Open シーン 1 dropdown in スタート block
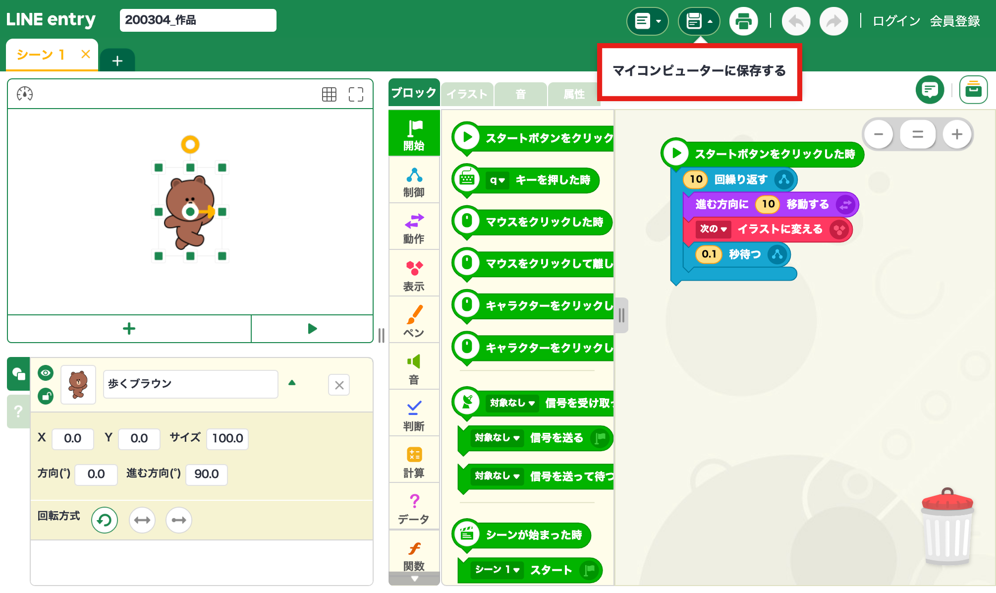996x593 pixels. point(497,570)
